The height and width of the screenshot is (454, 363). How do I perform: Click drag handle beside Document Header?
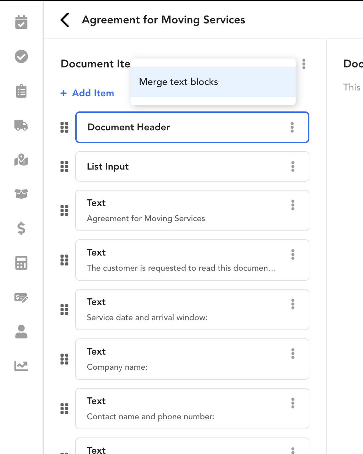coord(64,127)
